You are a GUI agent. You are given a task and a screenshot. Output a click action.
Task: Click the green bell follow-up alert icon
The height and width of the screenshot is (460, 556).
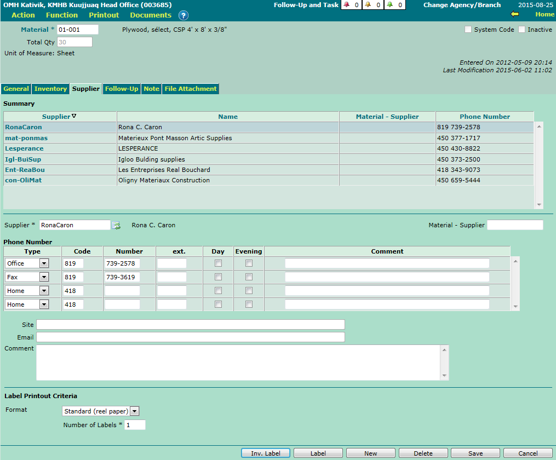[389, 4]
